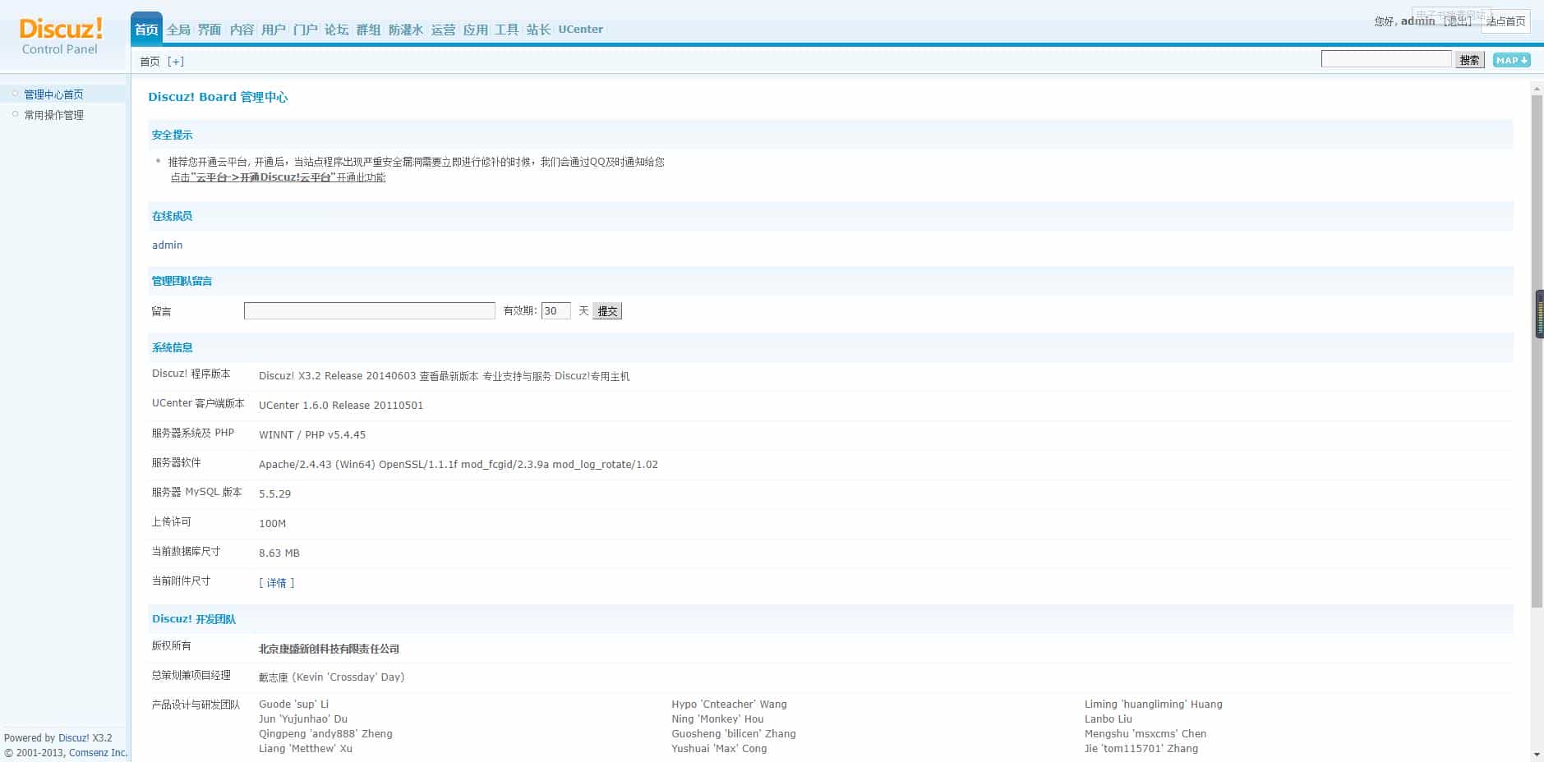Image resolution: width=1544 pixels, height=762 pixels.
Task: Select the 站长 tab
Action: [538, 30]
